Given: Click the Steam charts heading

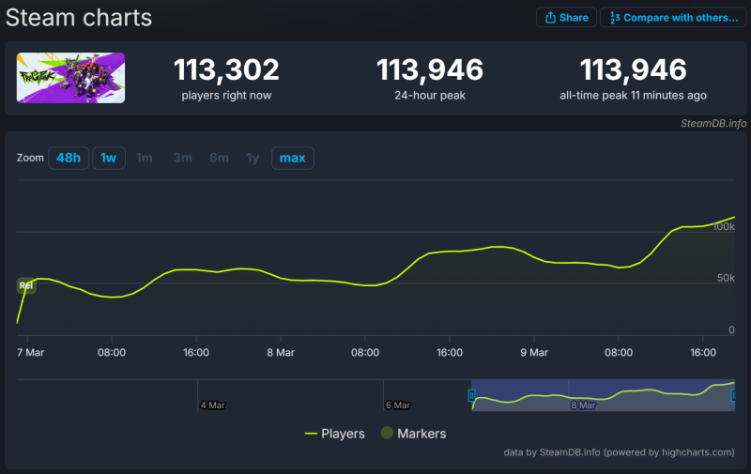Looking at the screenshot, I should click(x=79, y=18).
